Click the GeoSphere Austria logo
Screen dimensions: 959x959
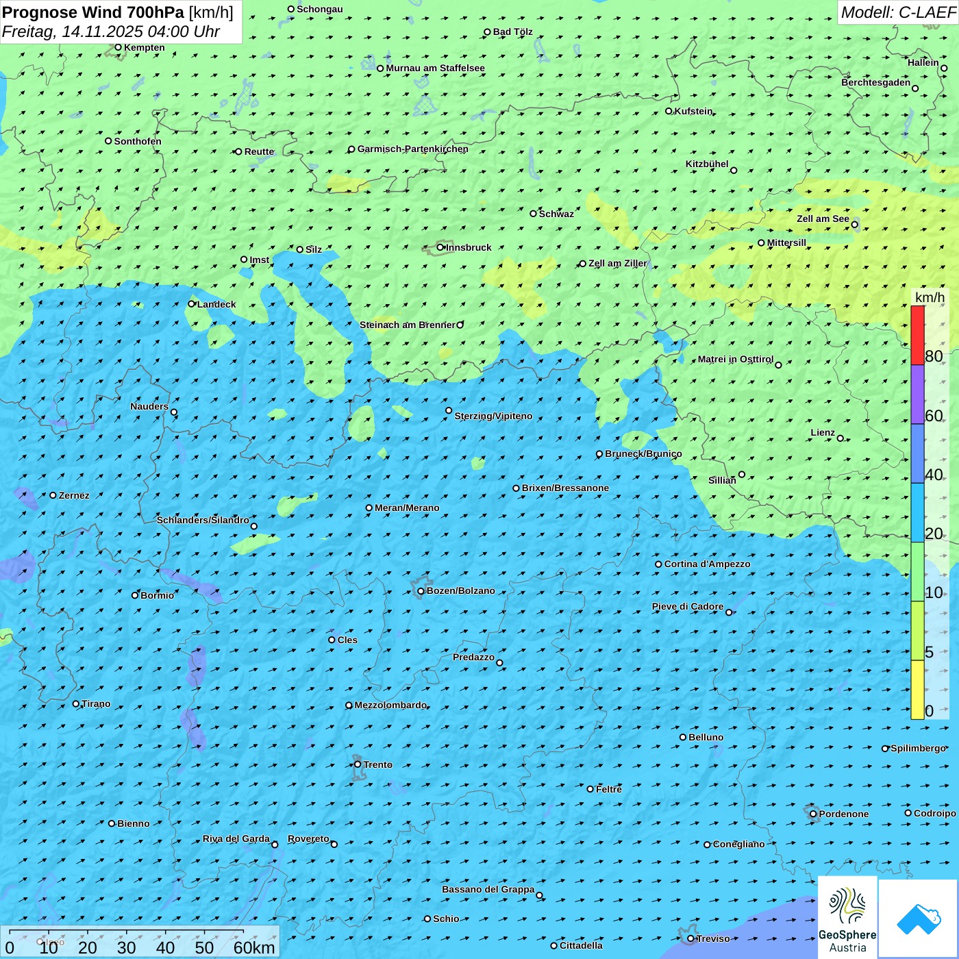pyautogui.click(x=847, y=917)
